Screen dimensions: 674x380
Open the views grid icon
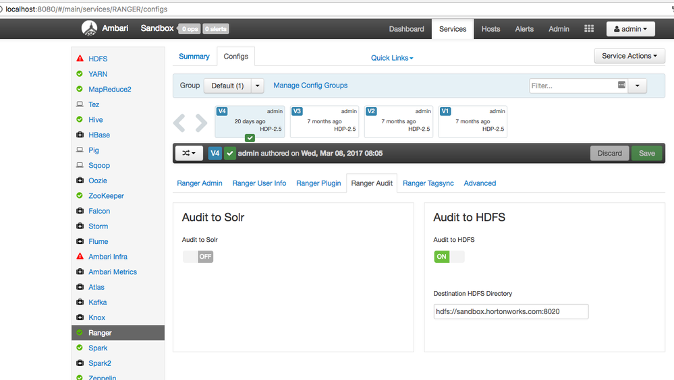click(x=589, y=28)
